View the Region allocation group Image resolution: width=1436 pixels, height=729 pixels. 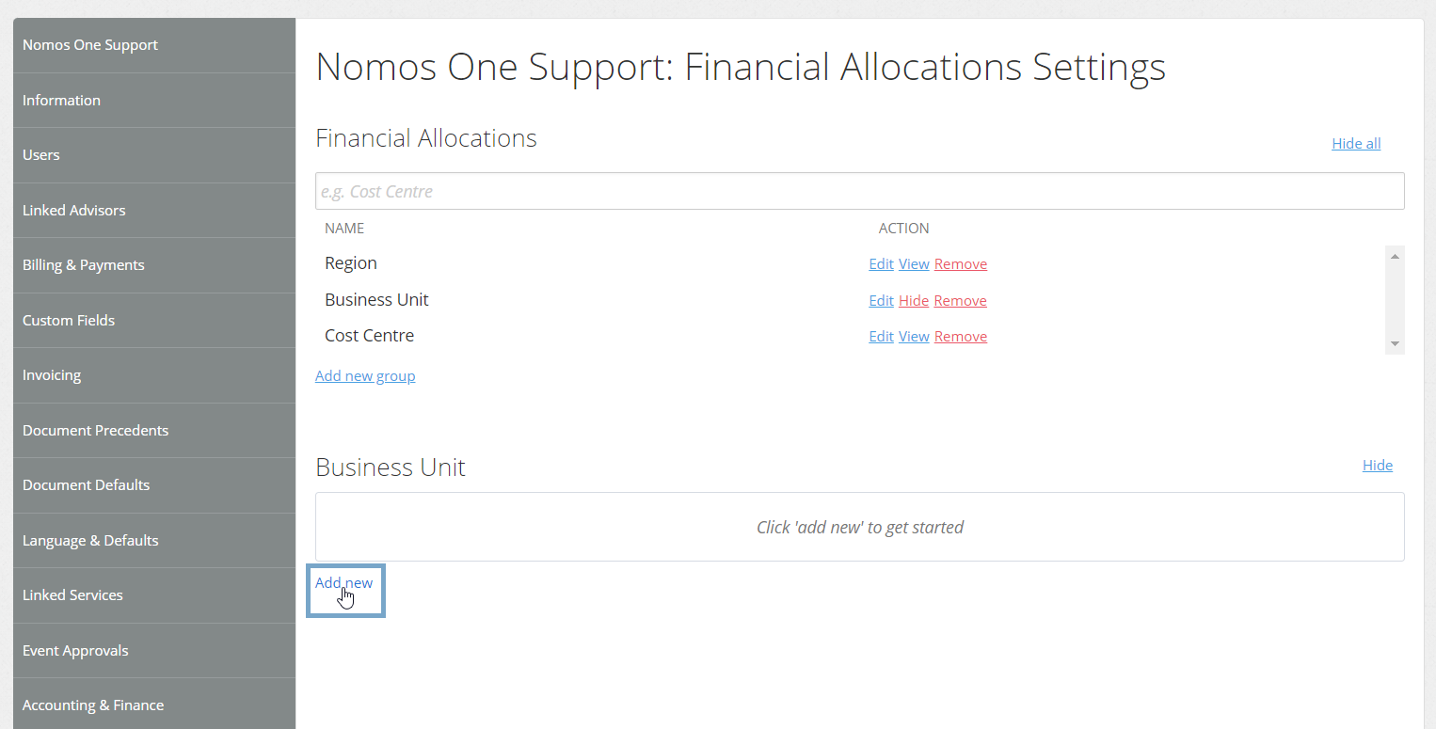click(914, 264)
